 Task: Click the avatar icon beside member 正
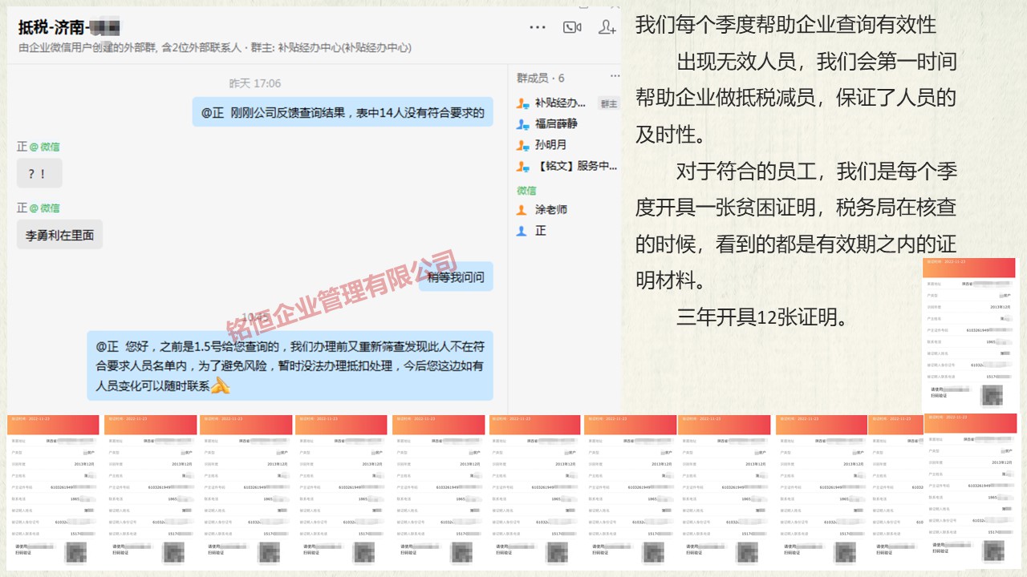point(522,231)
